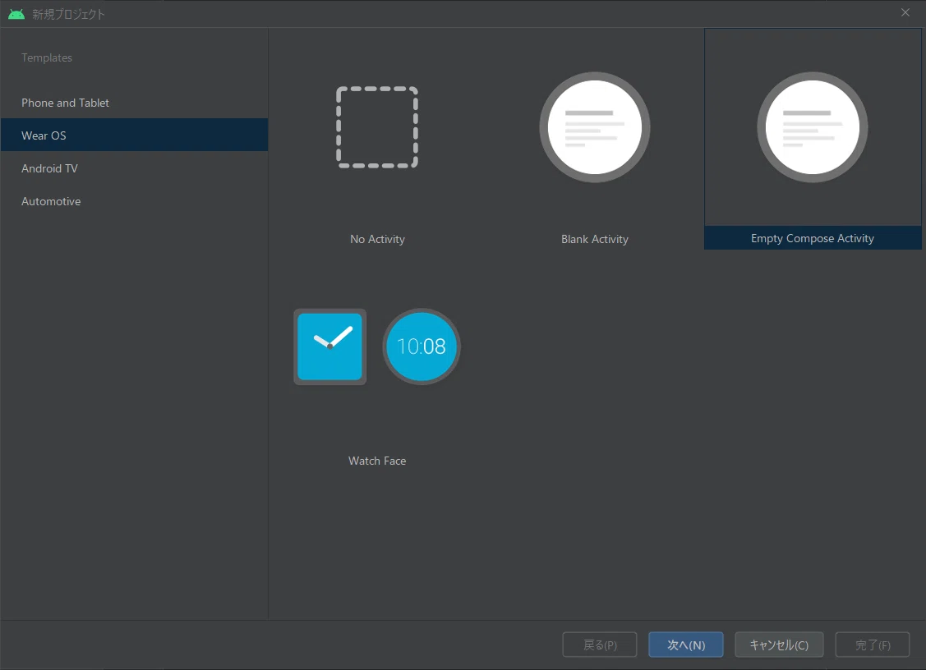Select the square analog Watch Face icon
The height and width of the screenshot is (670, 926).
pyautogui.click(x=329, y=346)
